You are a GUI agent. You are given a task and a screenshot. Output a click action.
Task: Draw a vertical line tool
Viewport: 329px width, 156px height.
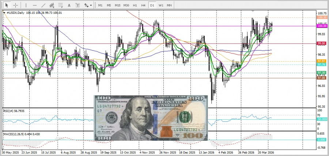26,5
